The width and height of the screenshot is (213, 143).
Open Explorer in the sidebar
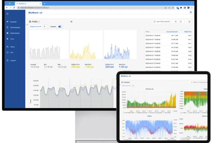click(x=13, y=22)
